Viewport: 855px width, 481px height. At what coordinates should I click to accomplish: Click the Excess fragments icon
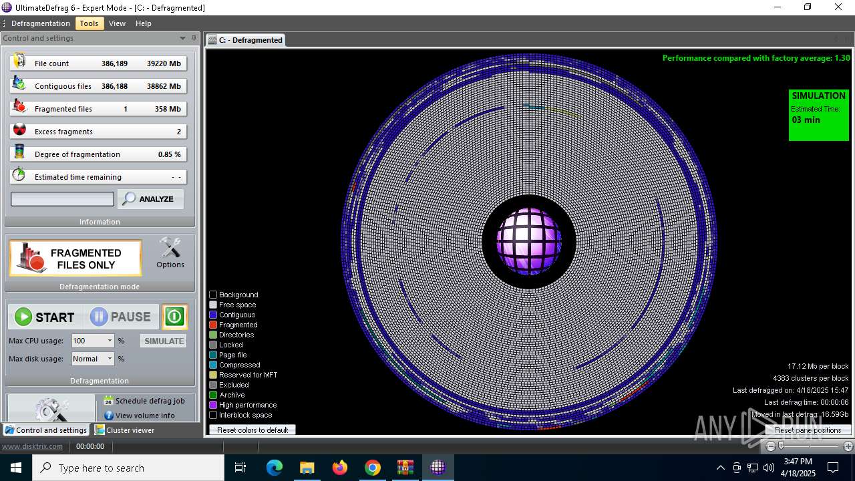(x=19, y=131)
